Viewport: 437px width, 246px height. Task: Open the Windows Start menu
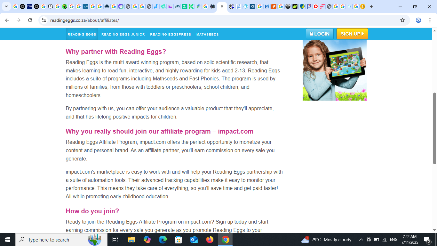pos(8,240)
